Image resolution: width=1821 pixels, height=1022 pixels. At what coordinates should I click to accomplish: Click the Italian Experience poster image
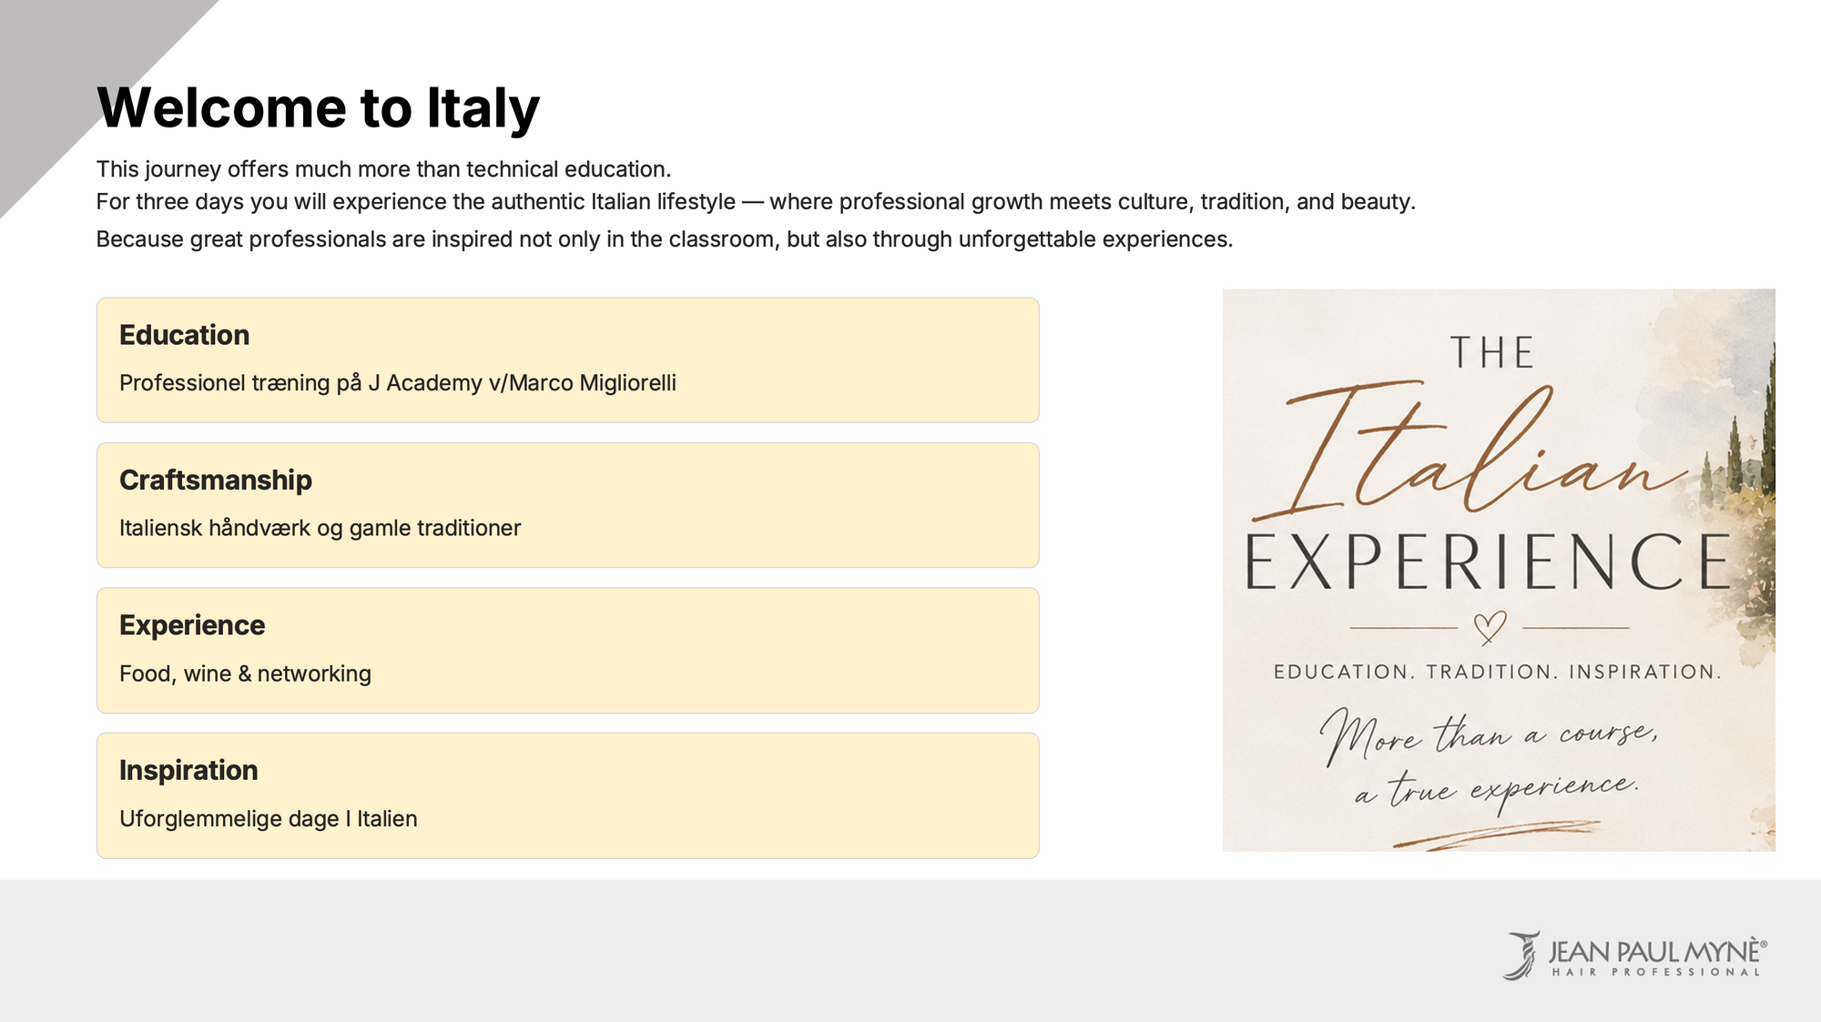click(1499, 570)
